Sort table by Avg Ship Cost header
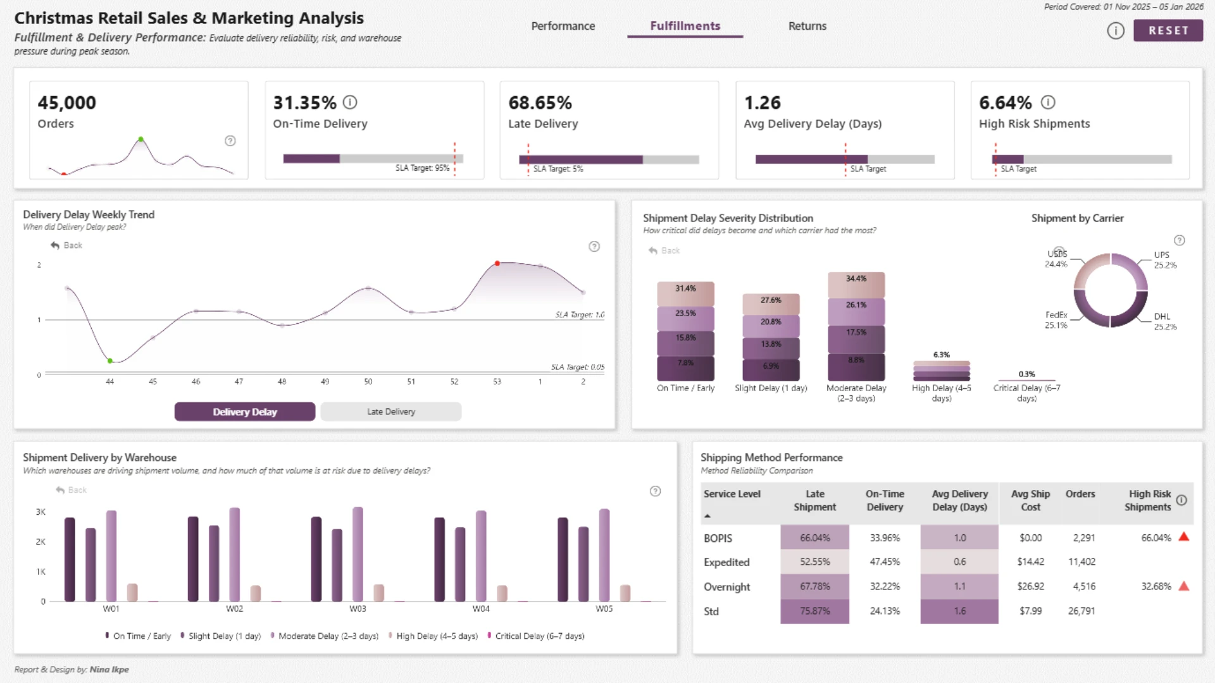 click(1030, 500)
